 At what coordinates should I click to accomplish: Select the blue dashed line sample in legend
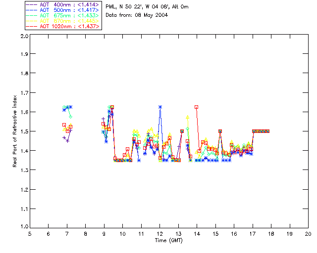pos(32,10)
